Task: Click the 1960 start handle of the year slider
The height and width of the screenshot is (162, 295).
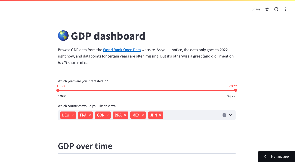Action: point(58,90)
